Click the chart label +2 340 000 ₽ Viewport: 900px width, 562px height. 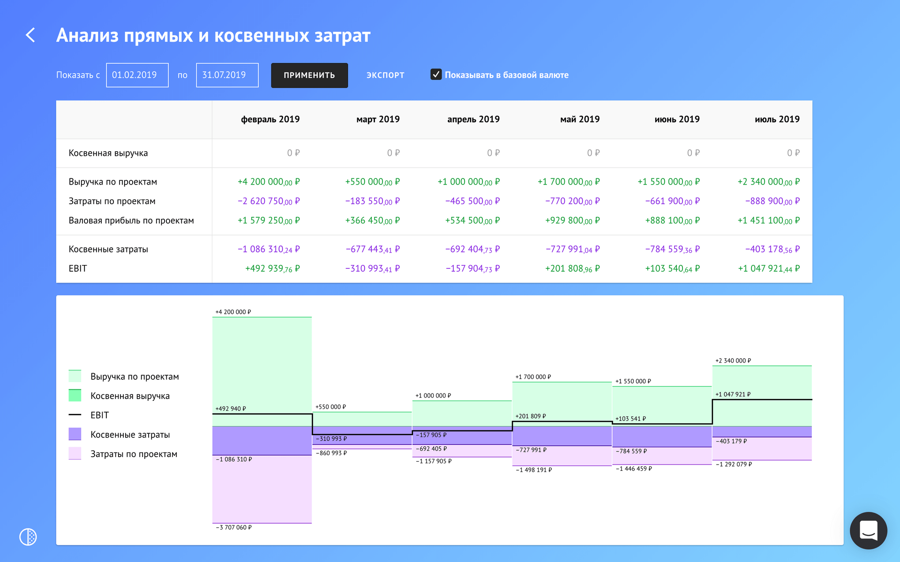point(733,361)
